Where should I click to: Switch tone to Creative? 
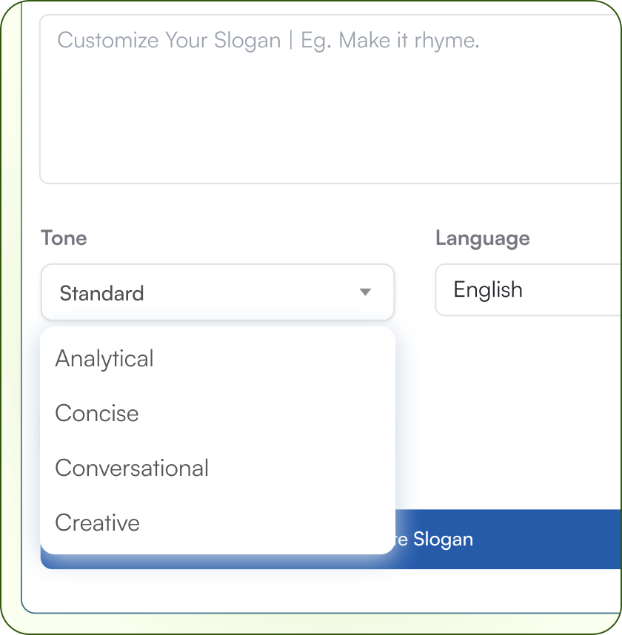tap(98, 523)
